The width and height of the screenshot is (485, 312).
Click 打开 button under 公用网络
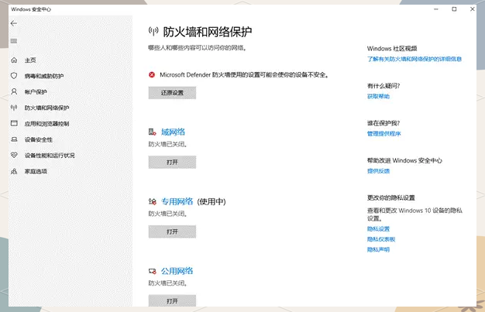(172, 300)
